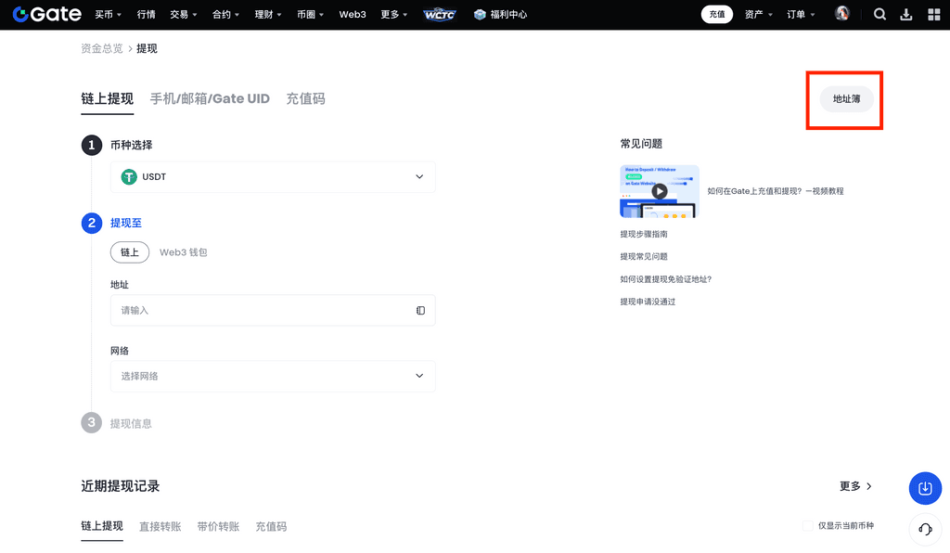Open the 选择网络 network dropdown
Image resolution: width=950 pixels, height=553 pixels.
click(273, 376)
